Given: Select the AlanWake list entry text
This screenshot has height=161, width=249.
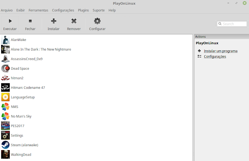Looking at the screenshot, I should tap(18, 40).
